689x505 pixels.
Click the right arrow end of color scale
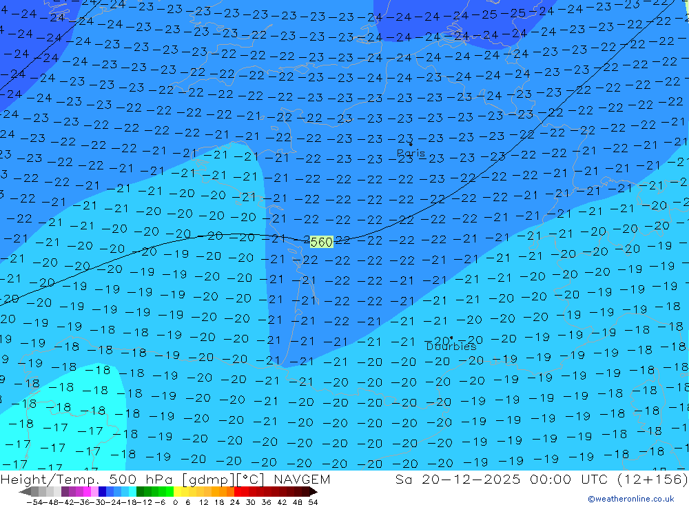tap(313, 491)
